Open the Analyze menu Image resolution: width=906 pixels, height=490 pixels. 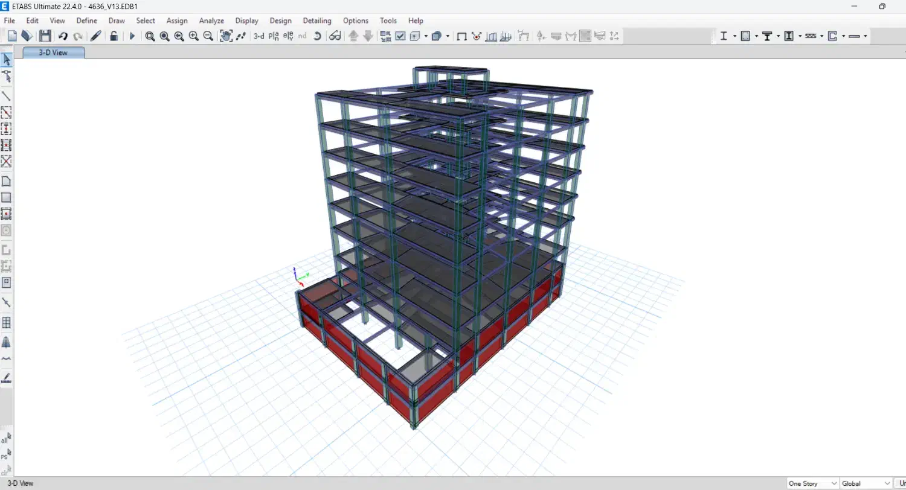click(x=211, y=21)
